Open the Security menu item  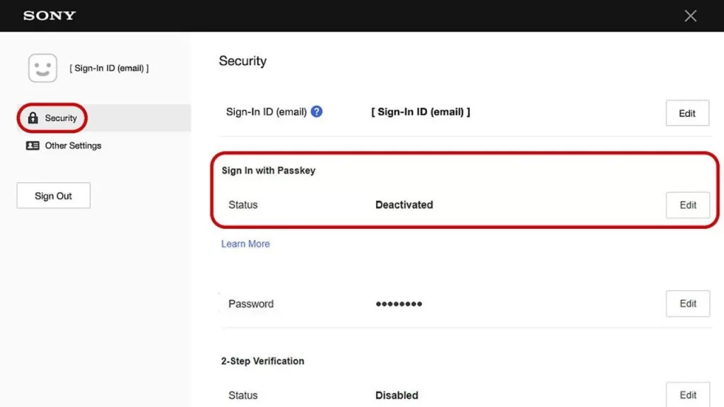click(61, 118)
